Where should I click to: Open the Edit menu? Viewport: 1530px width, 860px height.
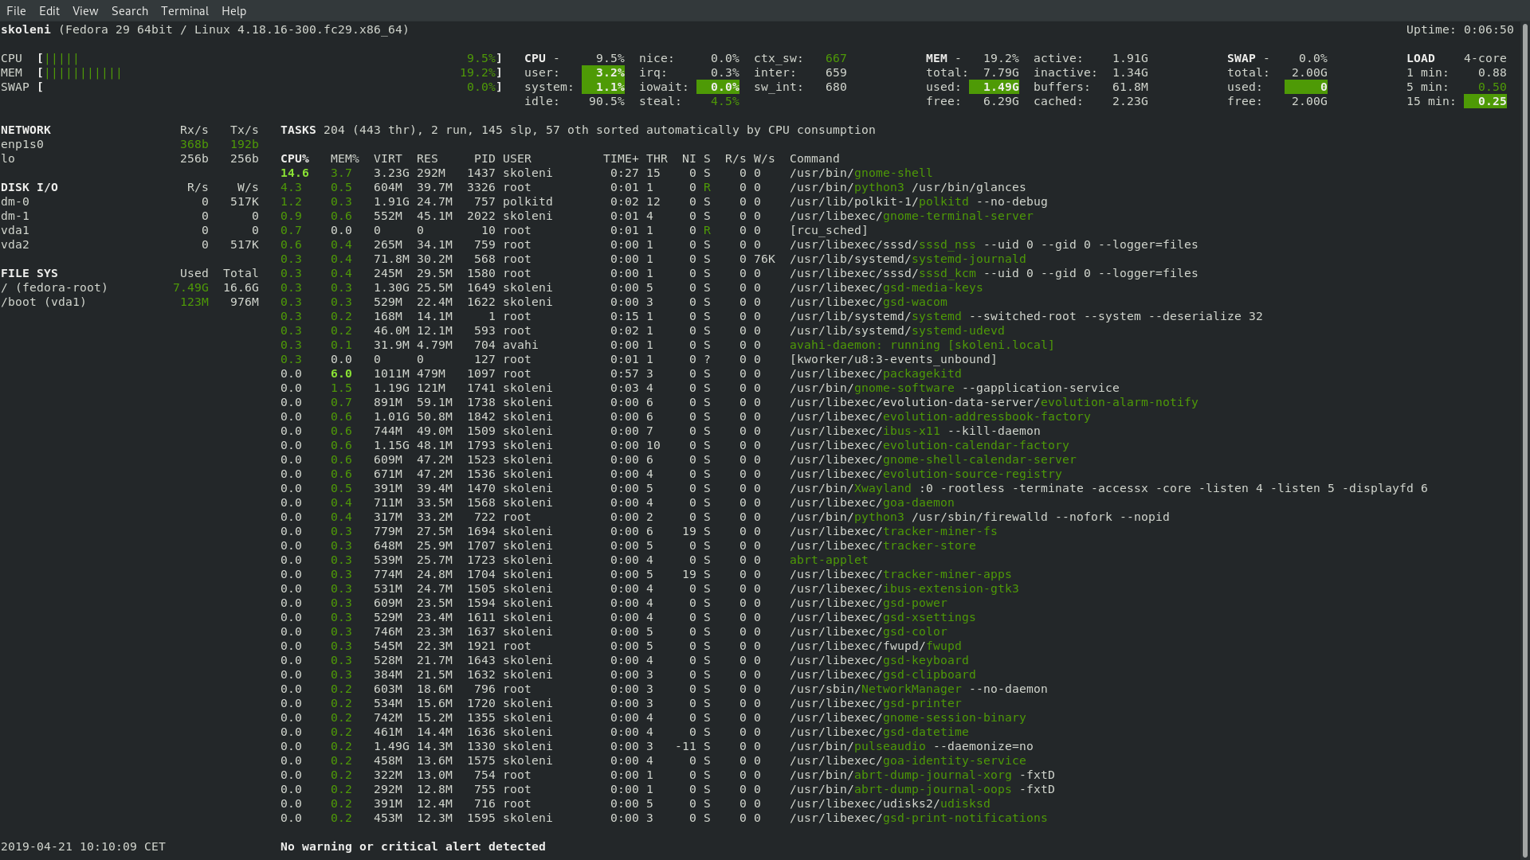point(49,11)
